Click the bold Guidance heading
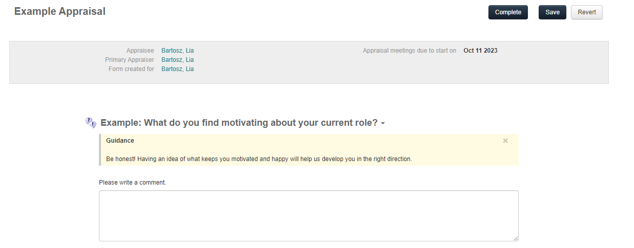 [120, 141]
